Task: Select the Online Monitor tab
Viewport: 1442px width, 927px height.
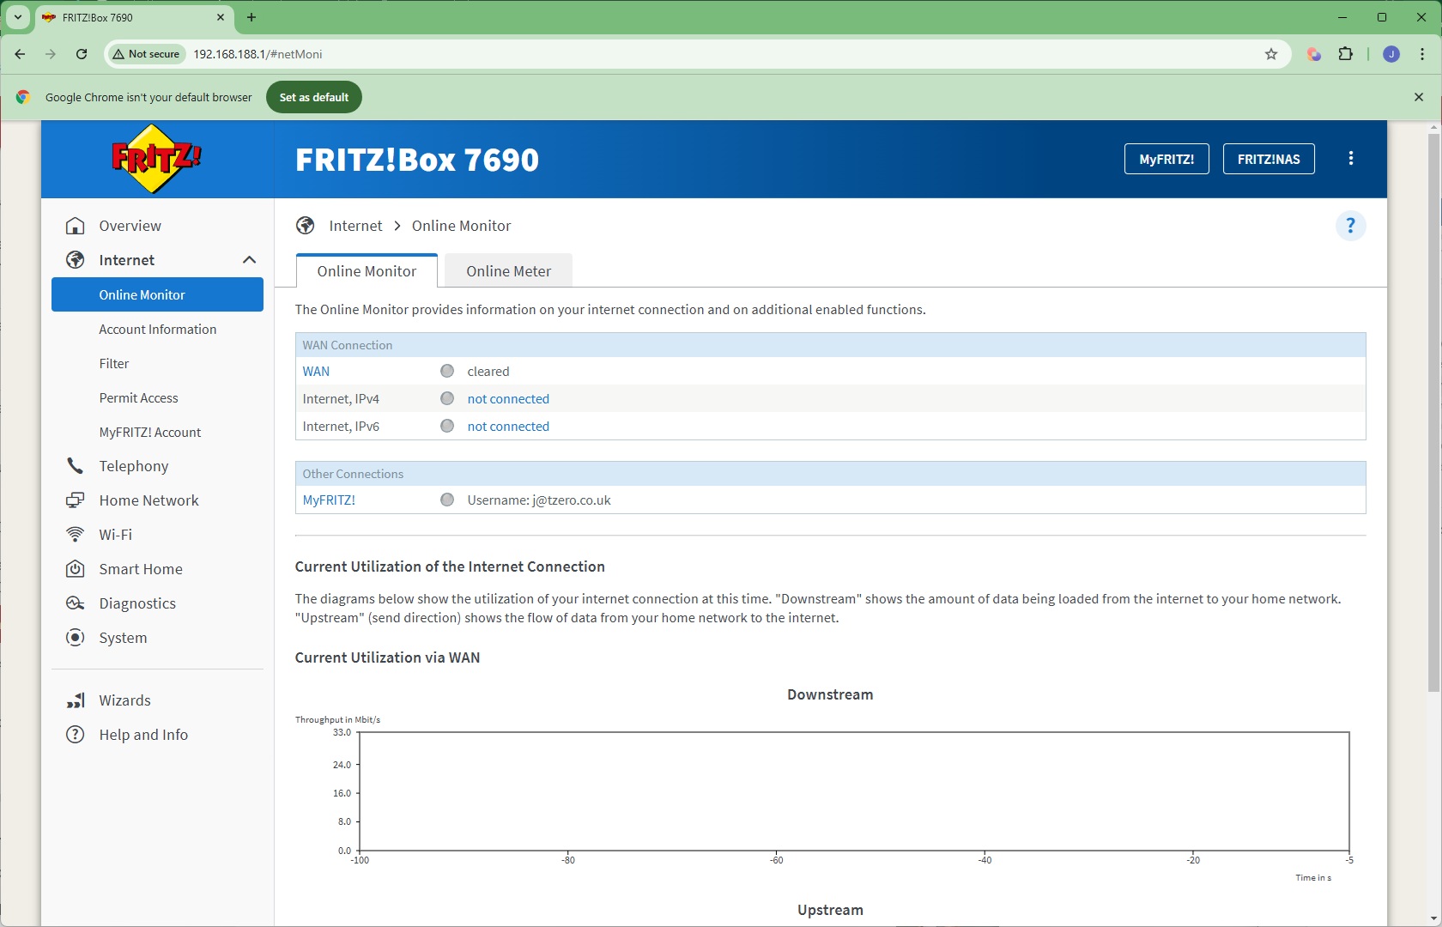Action: [367, 271]
